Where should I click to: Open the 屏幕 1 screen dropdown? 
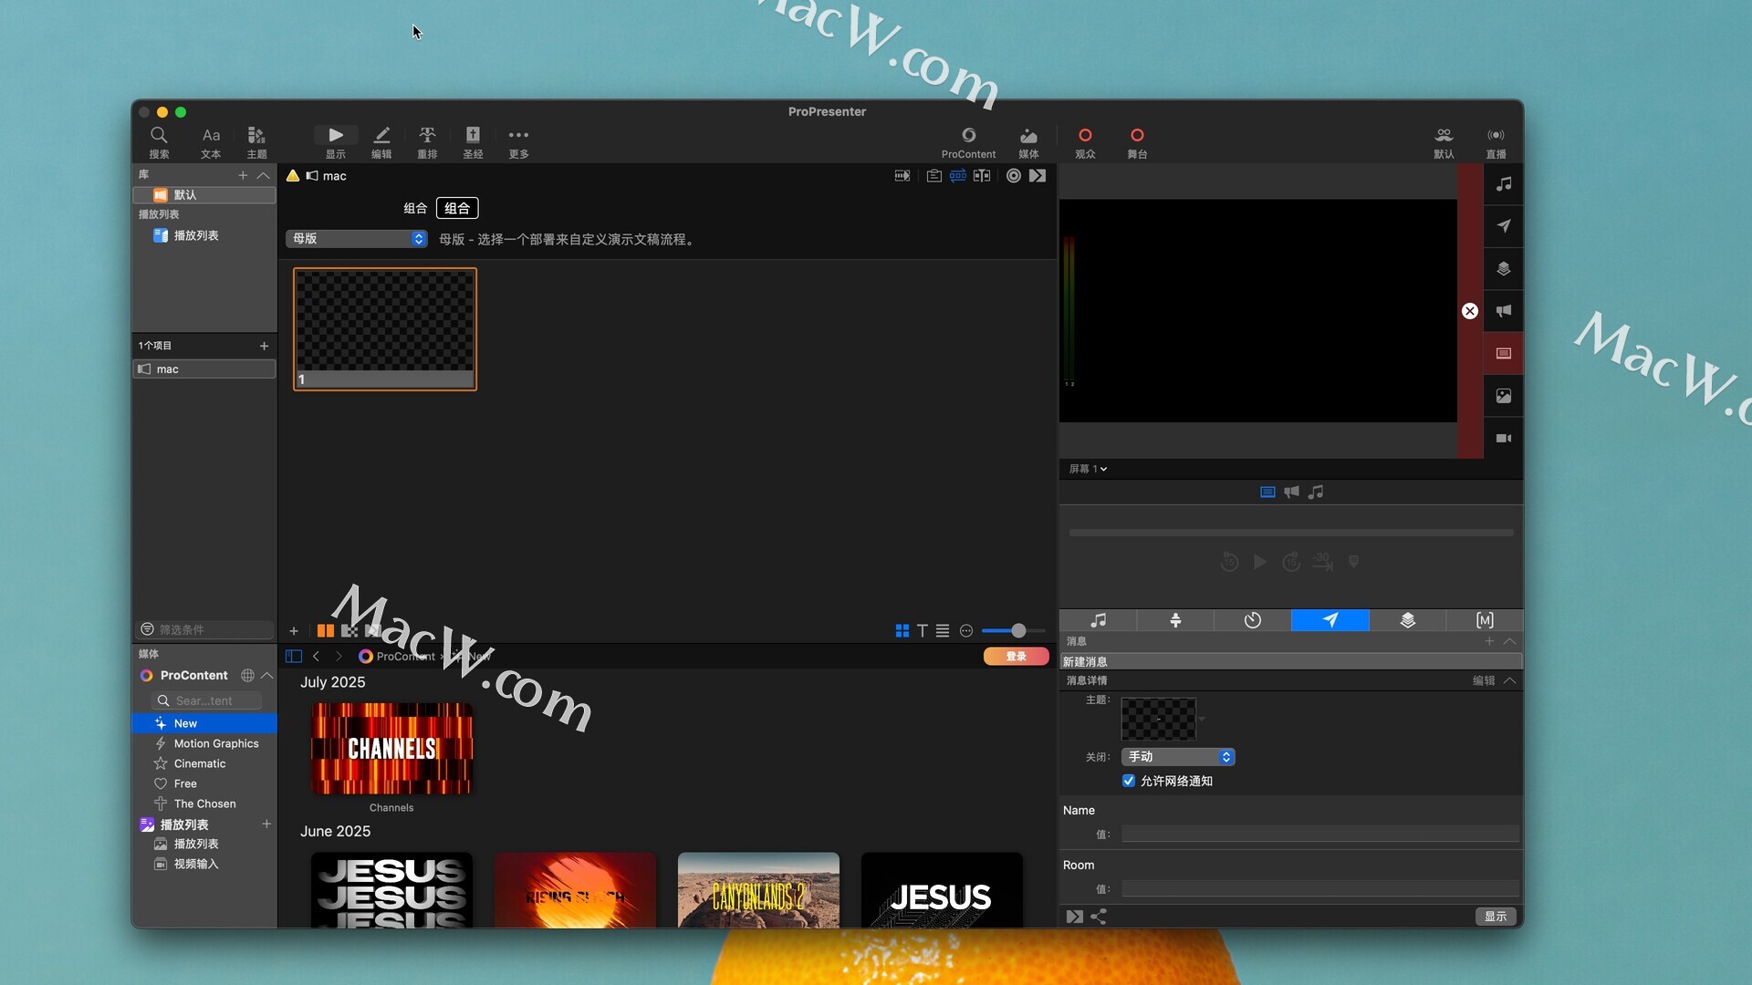tap(1088, 469)
